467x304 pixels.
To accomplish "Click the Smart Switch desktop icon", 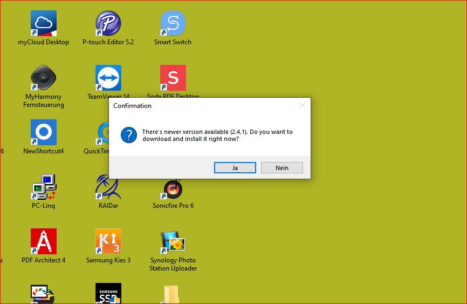I will (x=173, y=23).
